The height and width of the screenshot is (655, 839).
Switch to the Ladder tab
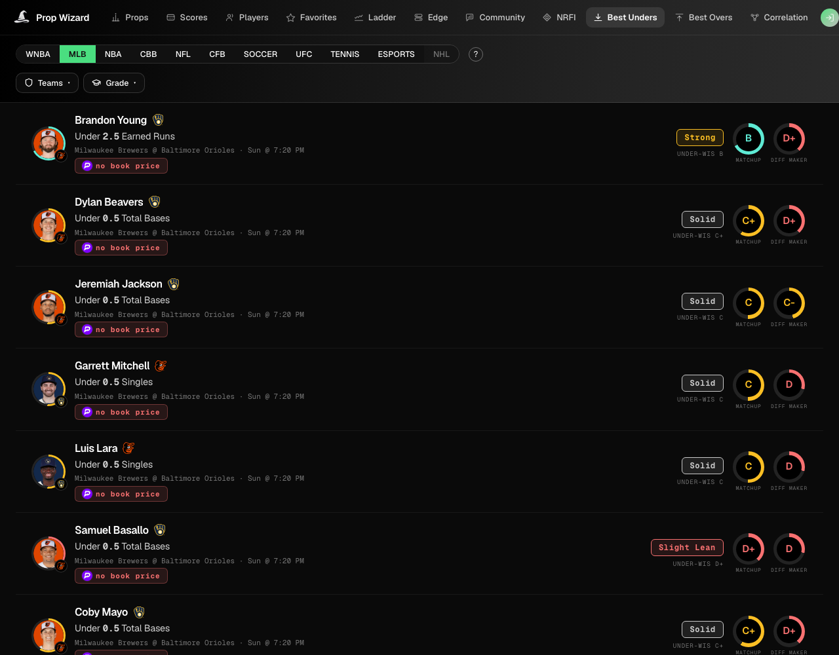(x=375, y=18)
